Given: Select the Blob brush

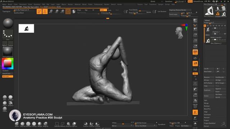Looking at the screenshot, I should coord(5,98).
